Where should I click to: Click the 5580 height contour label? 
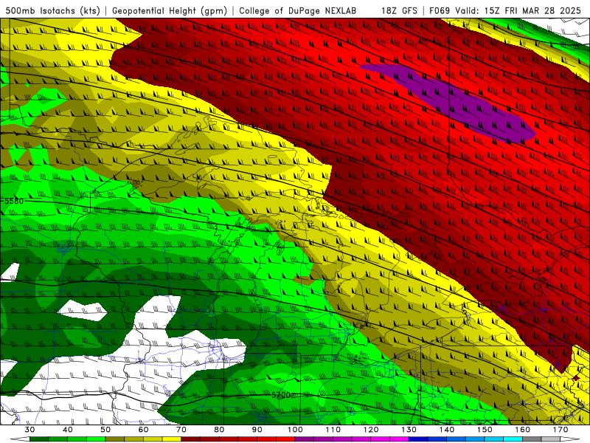[13, 201]
